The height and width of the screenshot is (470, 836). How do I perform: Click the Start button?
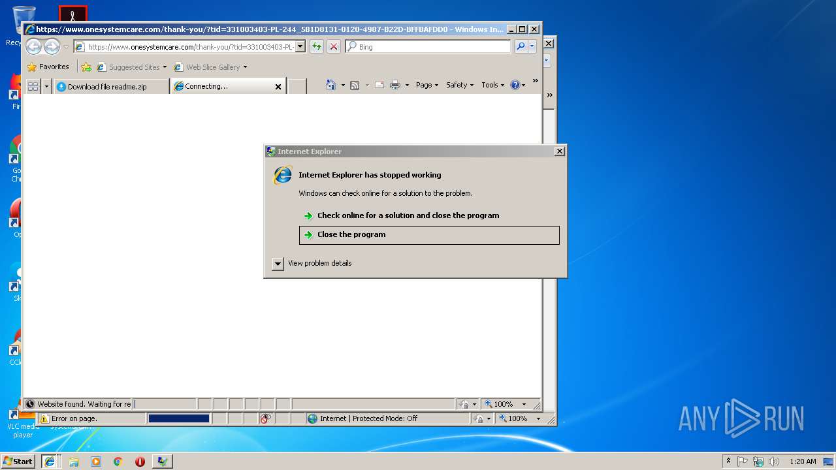coord(18,462)
